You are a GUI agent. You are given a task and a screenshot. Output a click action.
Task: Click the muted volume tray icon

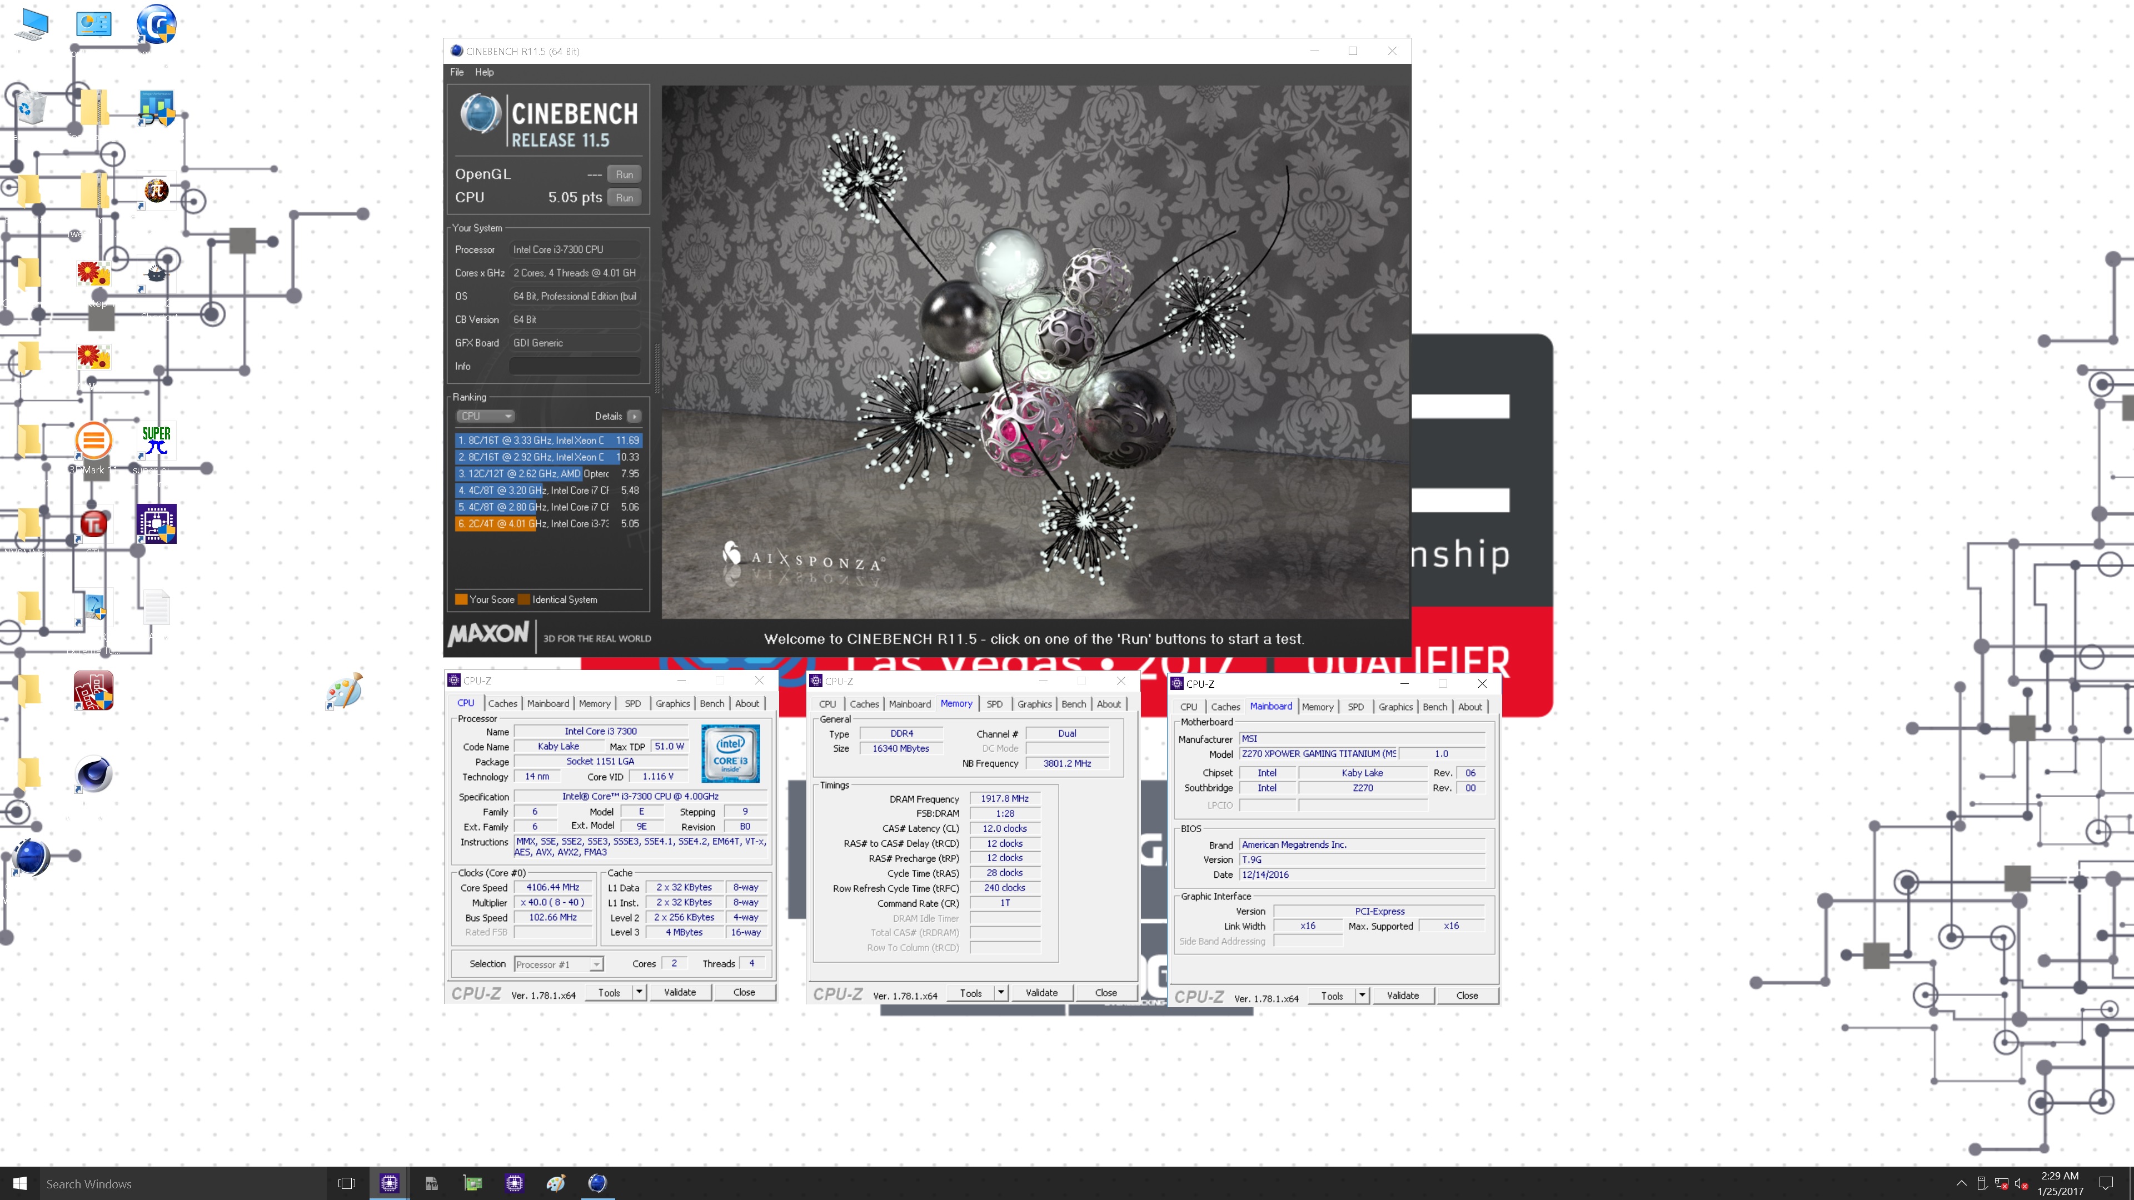click(x=2021, y=1183)
